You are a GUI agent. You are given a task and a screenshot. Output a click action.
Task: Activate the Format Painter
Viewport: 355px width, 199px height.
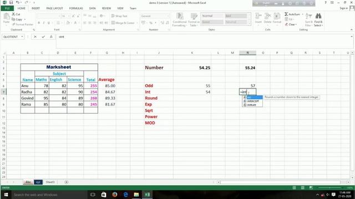tap(22, 24)
